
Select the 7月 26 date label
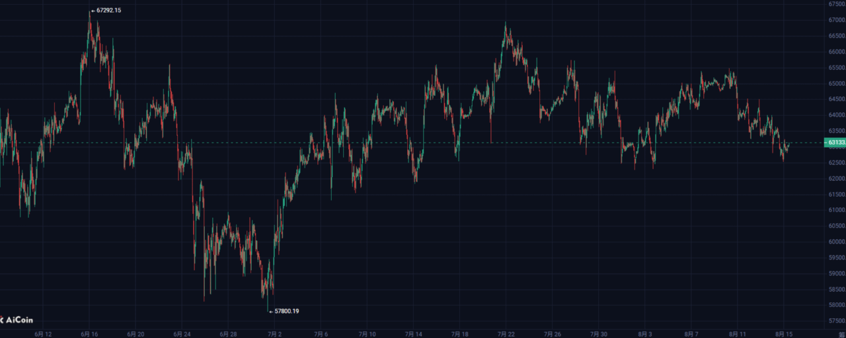point(552,333)
